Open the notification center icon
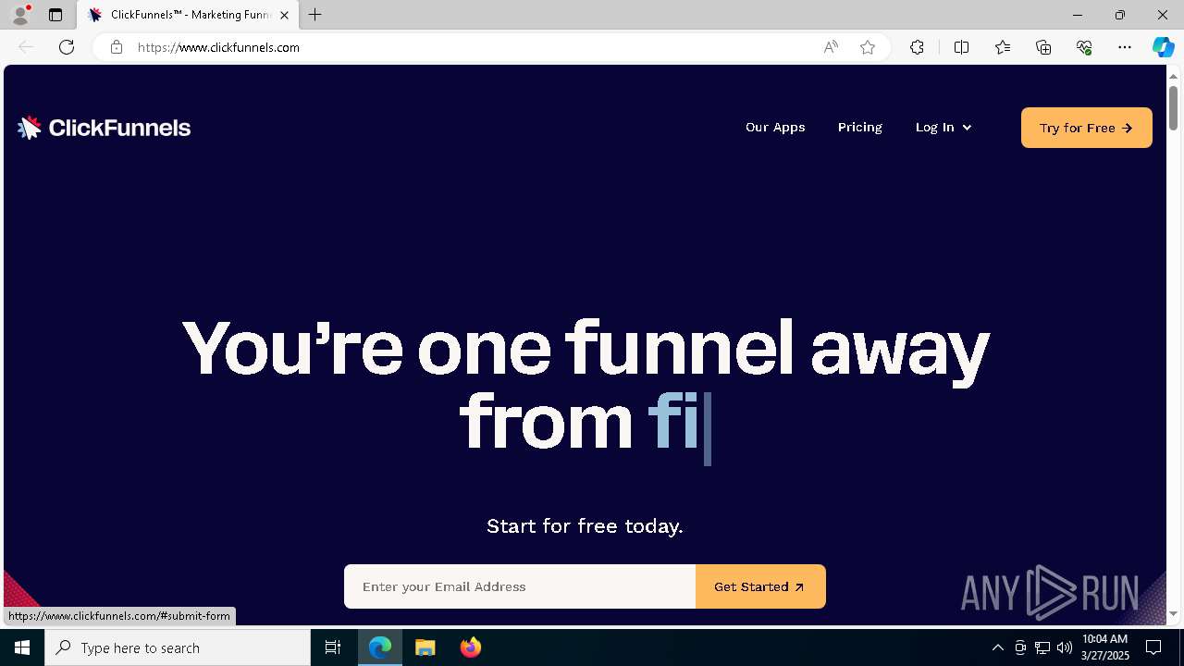1184x666 pixels. click(x=1153, y=647)
